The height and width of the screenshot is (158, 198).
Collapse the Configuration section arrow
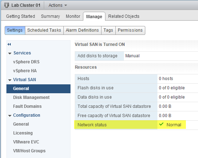tap(10, 116)
